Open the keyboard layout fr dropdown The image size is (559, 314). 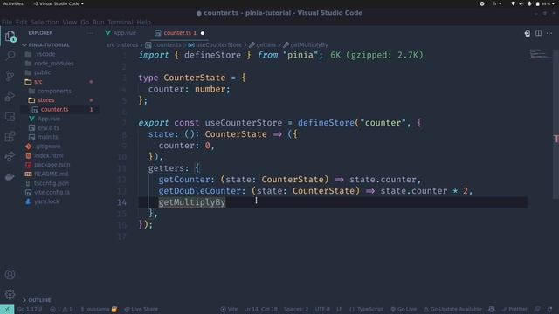[497, 3]
